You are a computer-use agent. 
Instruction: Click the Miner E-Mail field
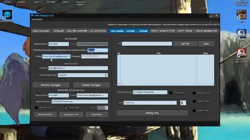(92, 95)
